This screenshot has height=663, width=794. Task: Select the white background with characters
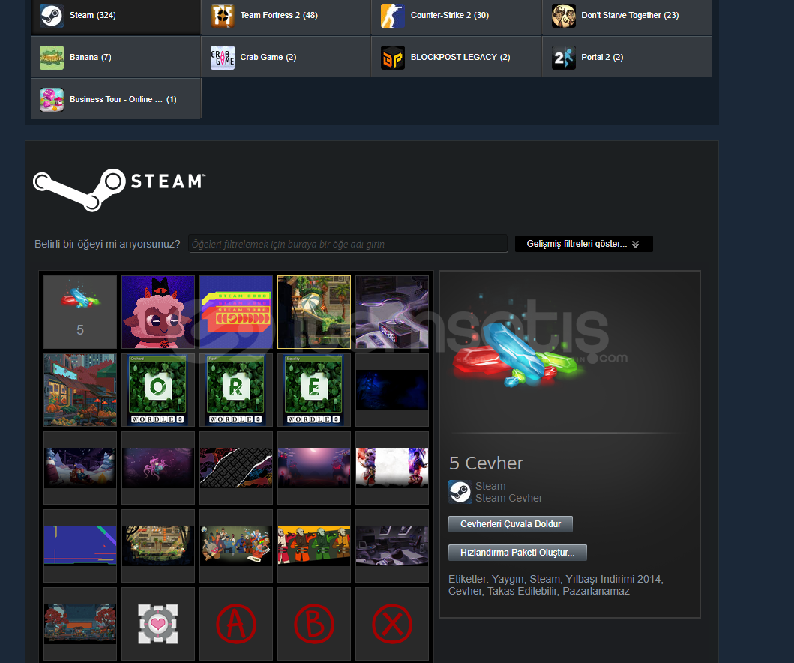392,468
